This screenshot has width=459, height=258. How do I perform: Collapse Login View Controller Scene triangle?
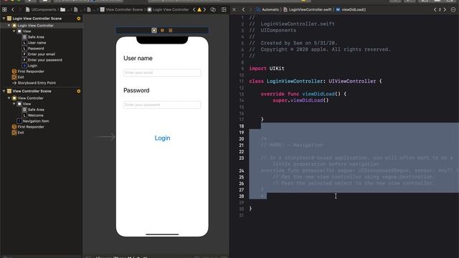point(4,19)
